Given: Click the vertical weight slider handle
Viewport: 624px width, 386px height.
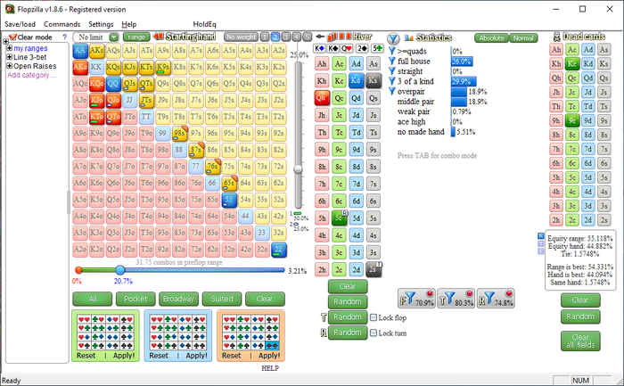Looking at the screenshot, I should point(298,169).
